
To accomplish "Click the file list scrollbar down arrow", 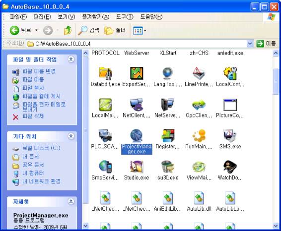I will click(276, 226).
